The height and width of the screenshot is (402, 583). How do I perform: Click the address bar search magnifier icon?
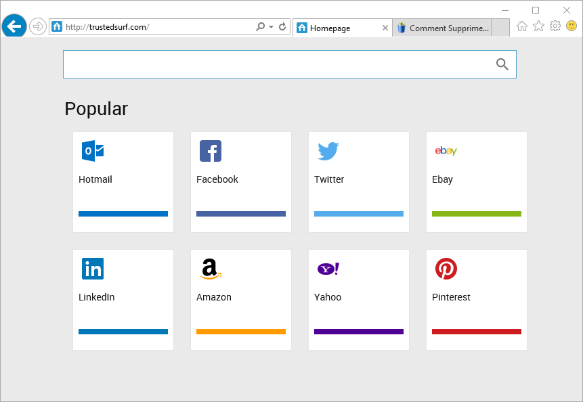pos(260,27)
